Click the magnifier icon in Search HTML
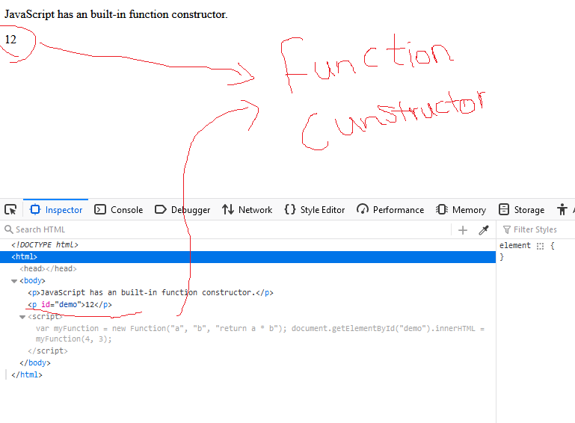This screenshot has height=423, width=575. 8,229
